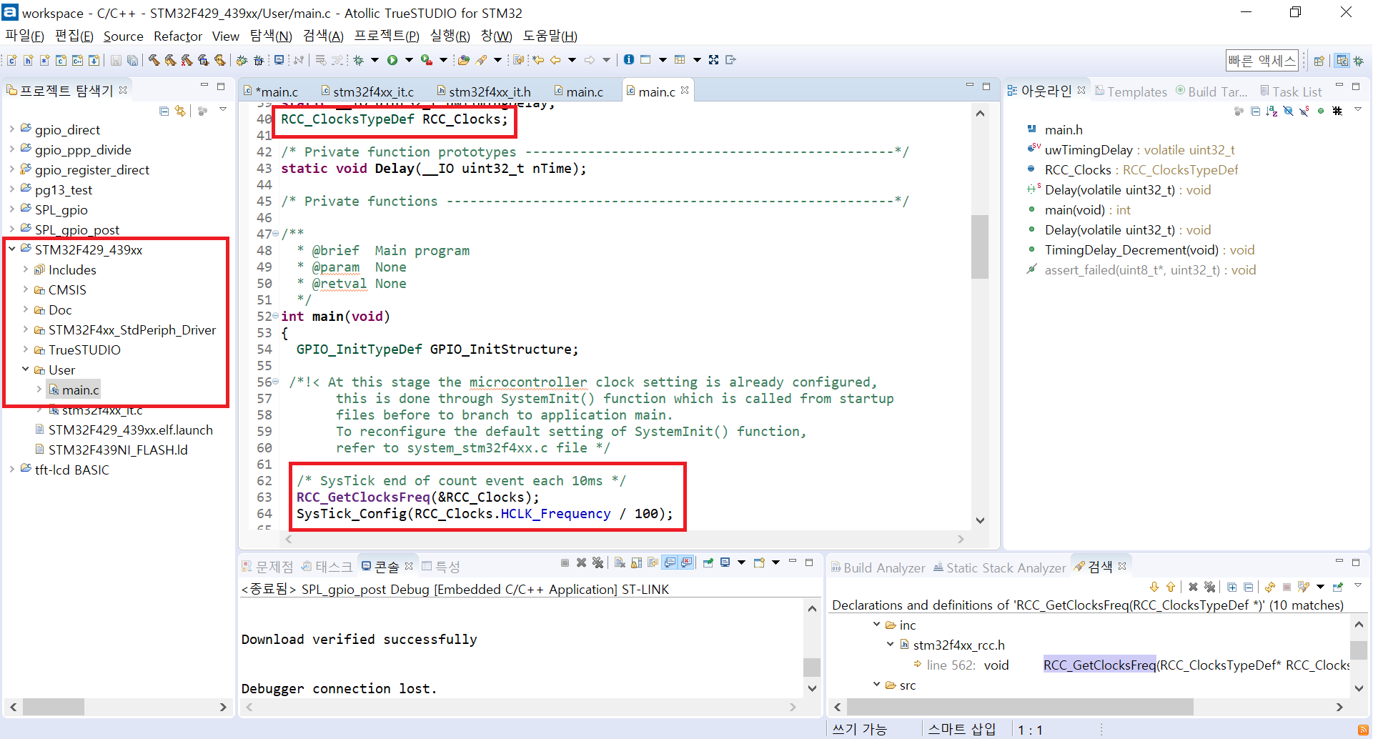Click the Back yellow arrow in toolbar

tap(555, 60)
